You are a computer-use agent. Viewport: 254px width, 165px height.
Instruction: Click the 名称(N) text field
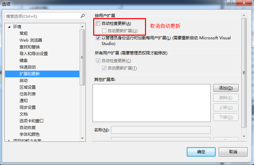161,130
